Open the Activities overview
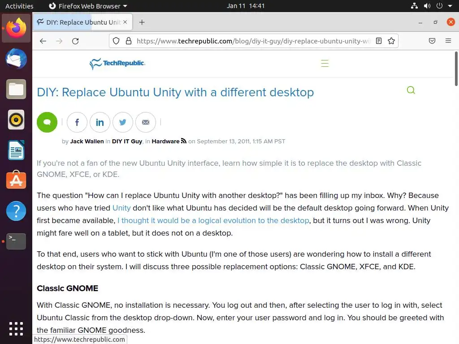This screenshot has width=459, height=344. (x=19, y=6)
